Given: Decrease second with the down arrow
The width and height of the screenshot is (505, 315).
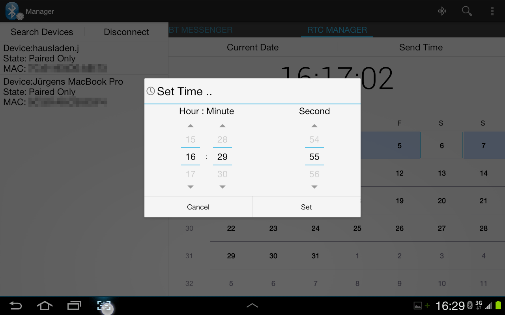Looking at the screenshot, I should [x=314, y=187].
